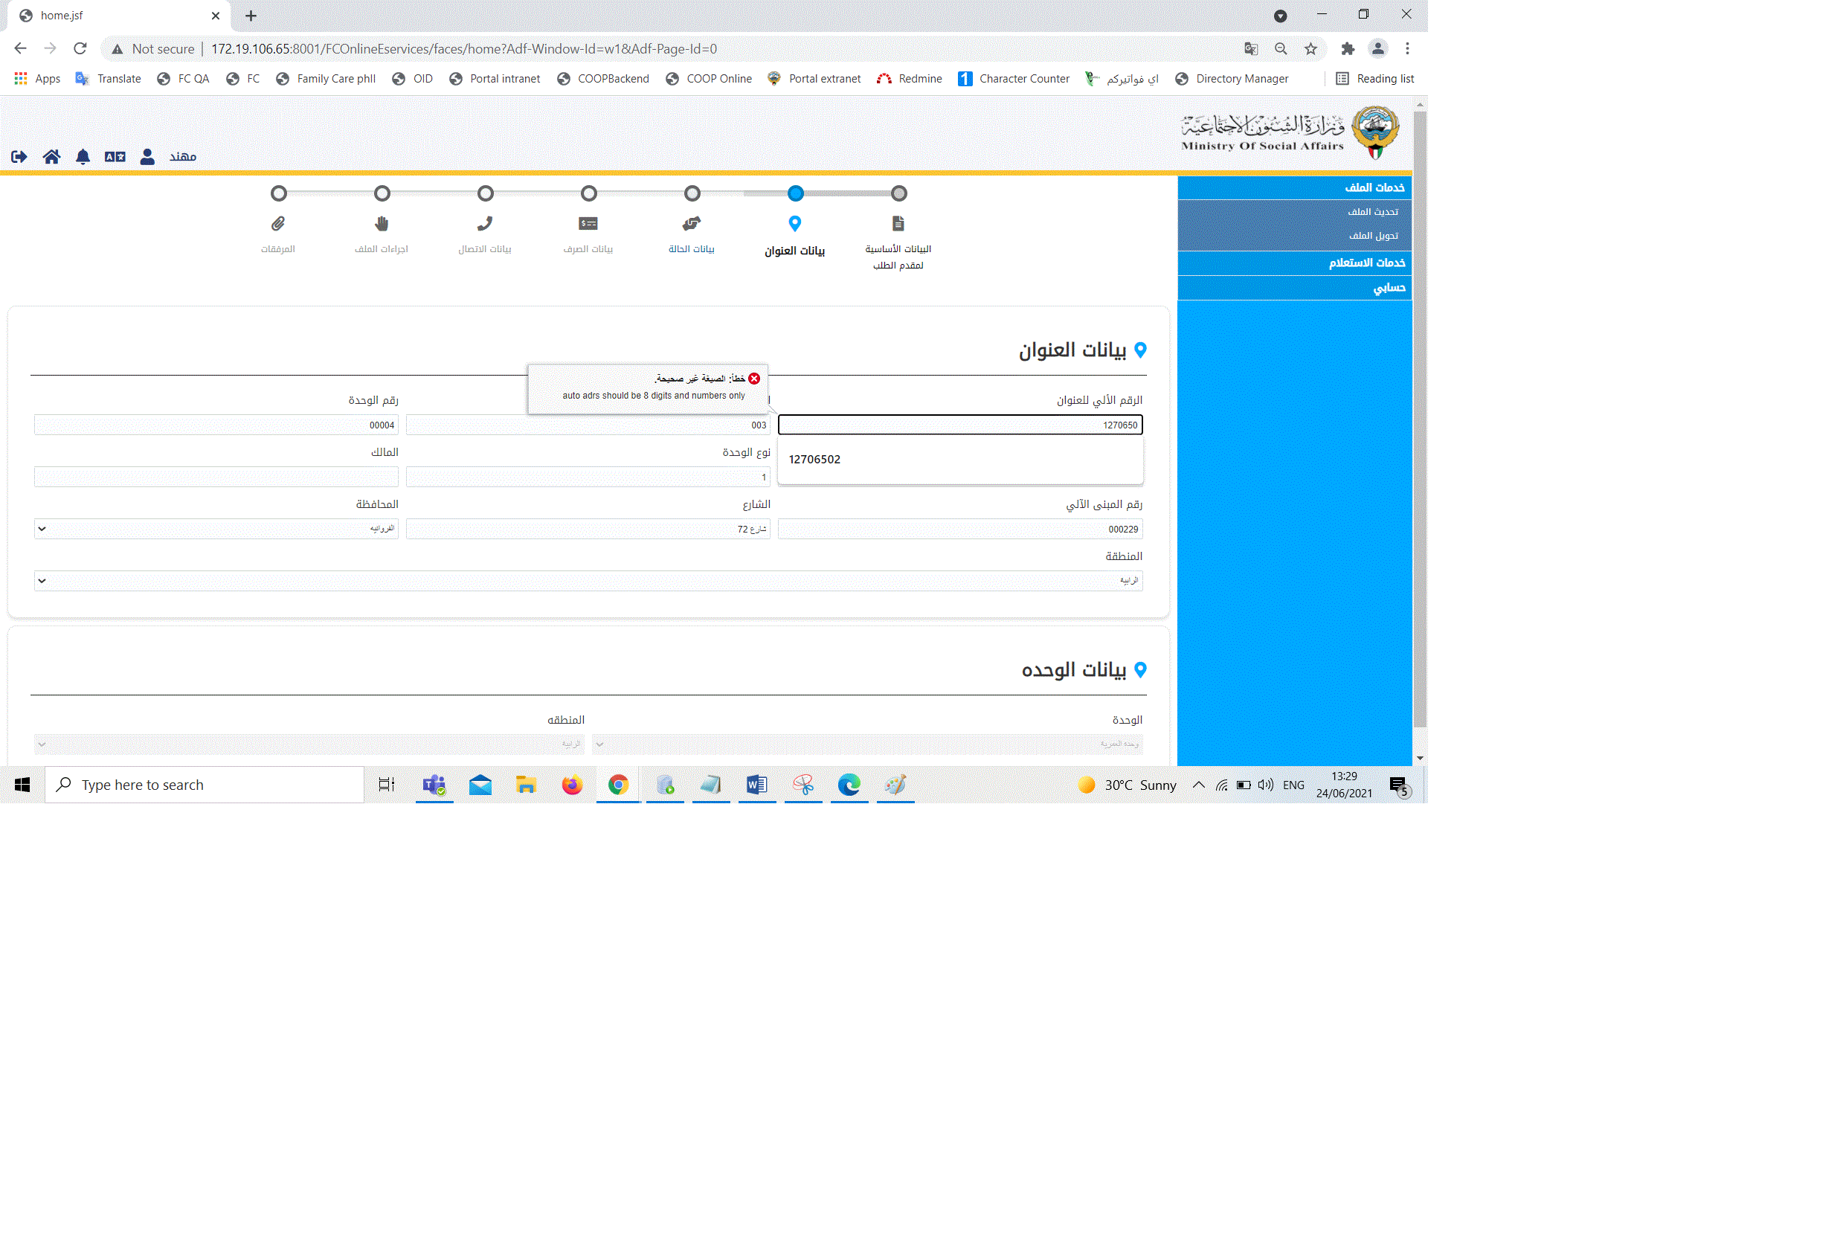This screenshot has width=1843, height=1251.
Task: Click the progress bar between address and basic steps
Action: (x=848, y=193)
